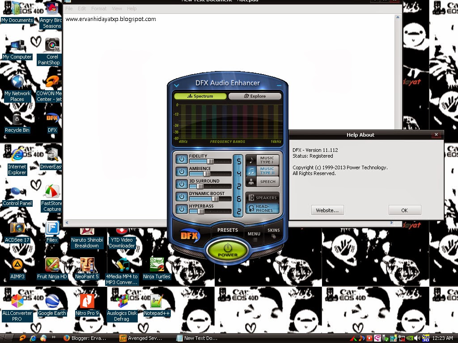
Task: Close the Help About dialog
Action: click(x=436, y=134)
